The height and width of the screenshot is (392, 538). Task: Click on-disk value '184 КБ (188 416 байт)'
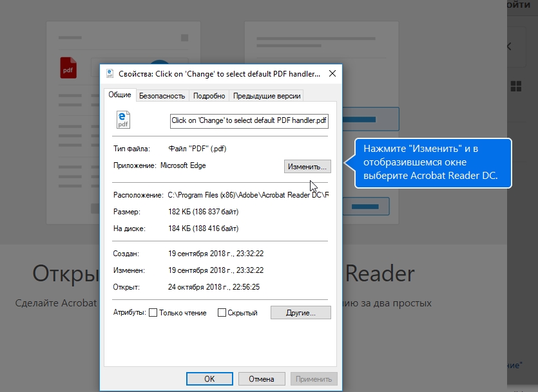(203, 229)
